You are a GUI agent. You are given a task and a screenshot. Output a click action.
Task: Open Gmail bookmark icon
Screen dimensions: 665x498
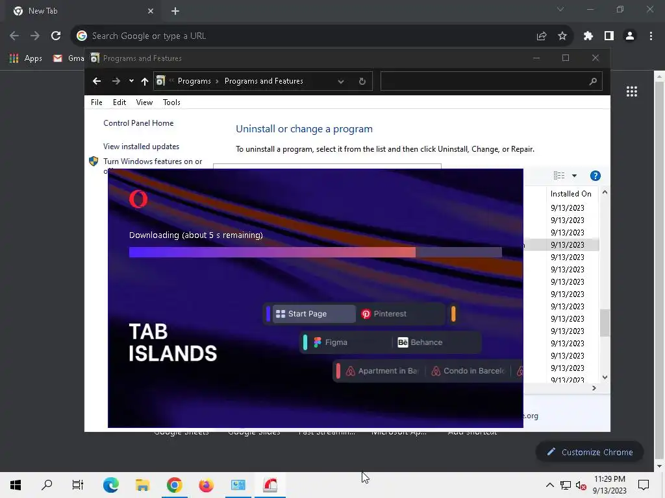click(x=58, y=58)
